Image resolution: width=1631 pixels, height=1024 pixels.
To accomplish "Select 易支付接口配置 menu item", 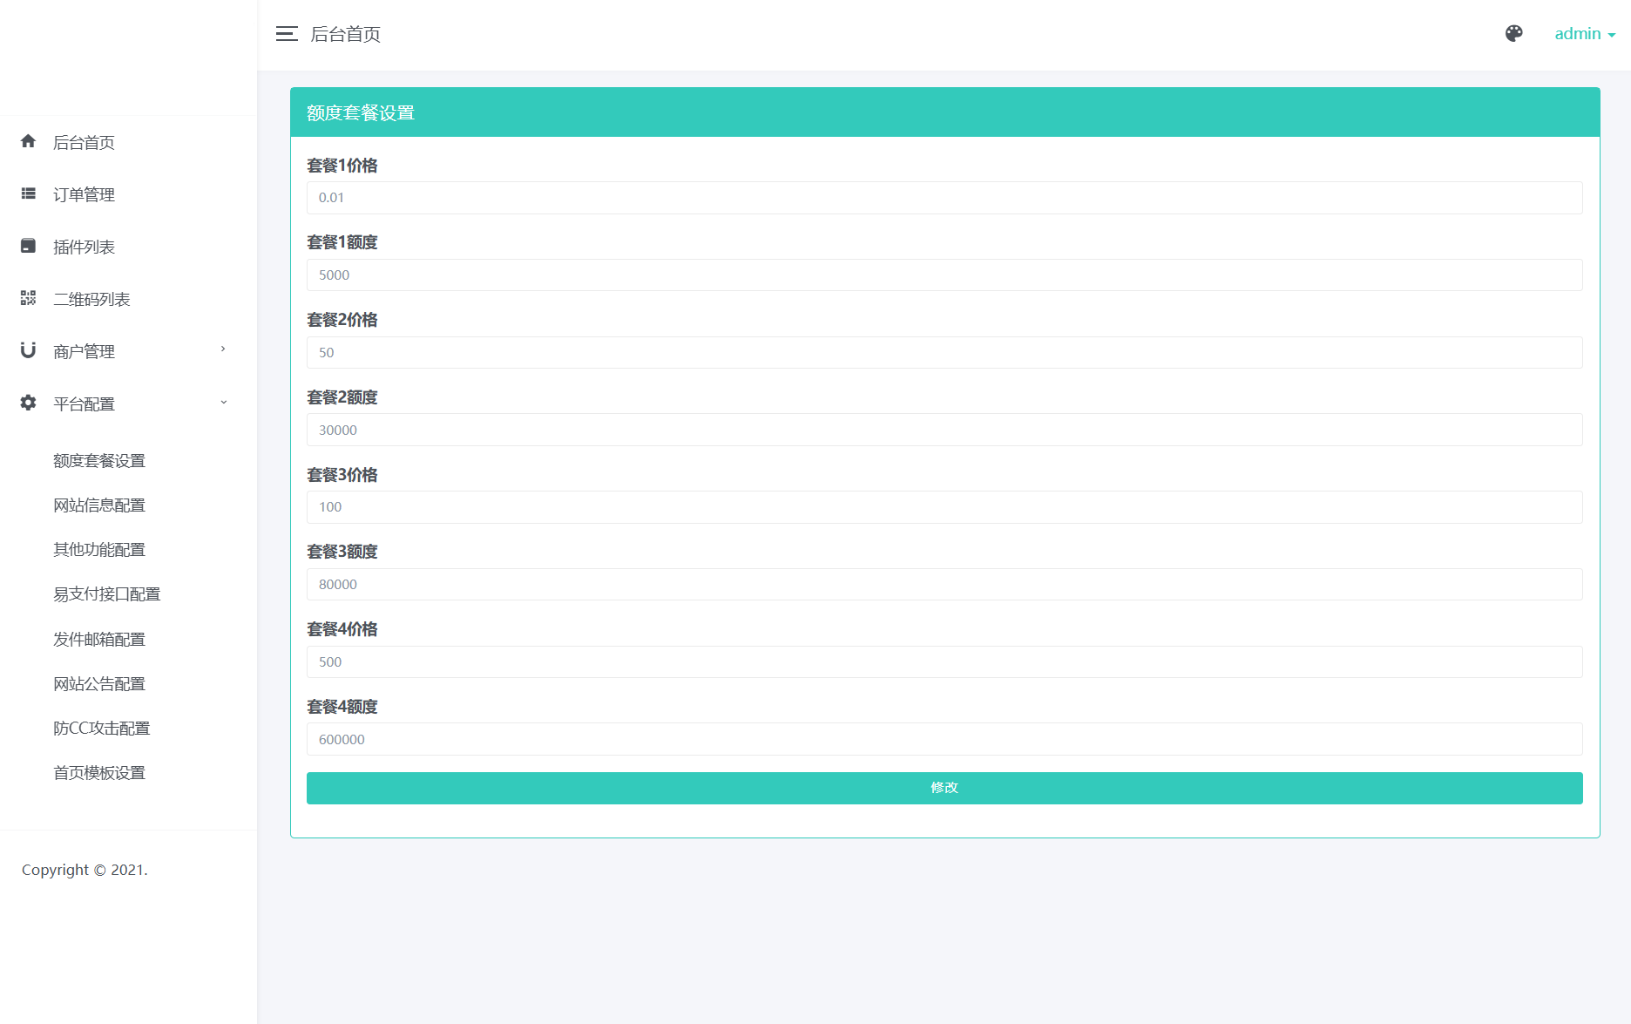I will point(107,594).
